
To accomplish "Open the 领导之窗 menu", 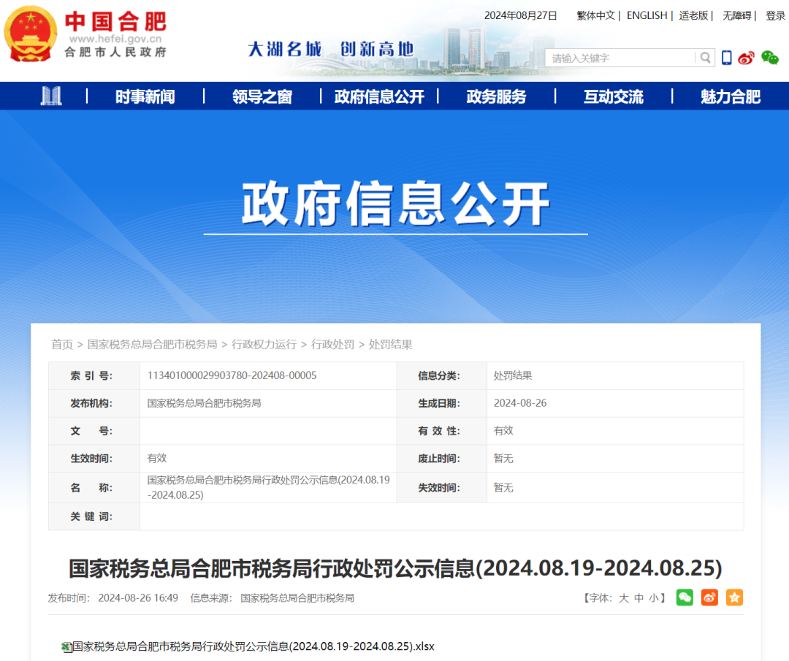I will 262,96.
